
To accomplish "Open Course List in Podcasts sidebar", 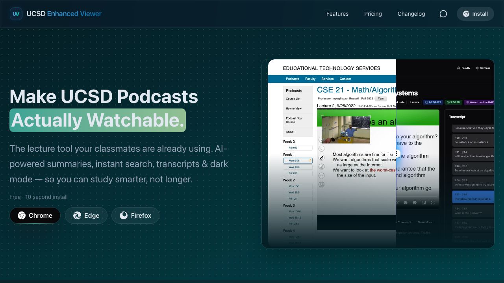I will (293, 99).
